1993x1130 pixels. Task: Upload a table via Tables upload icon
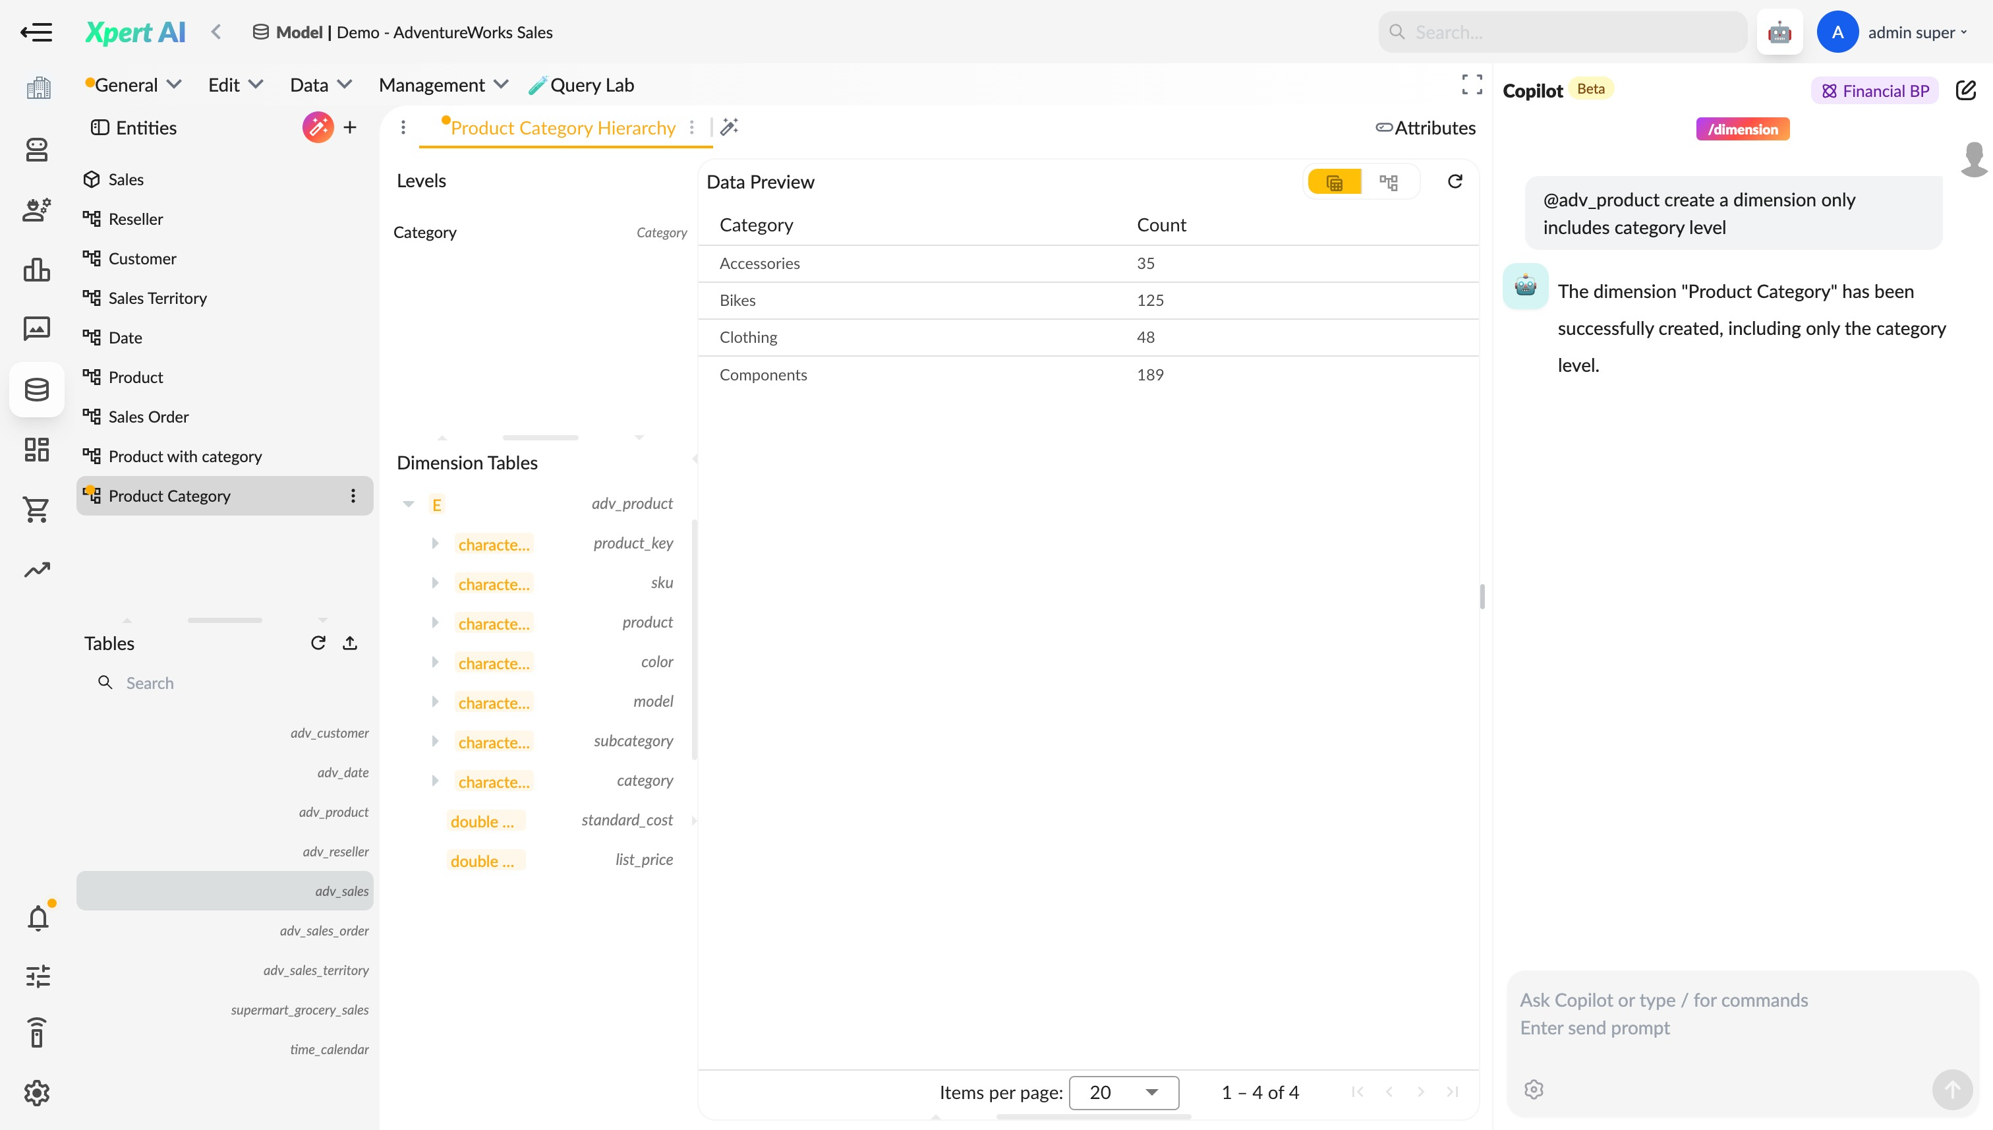pos(350,643)
